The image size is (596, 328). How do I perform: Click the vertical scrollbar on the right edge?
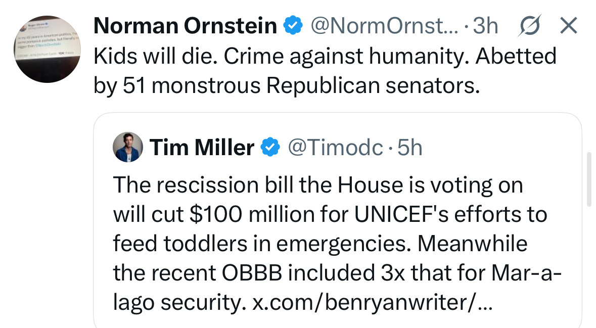589,179
